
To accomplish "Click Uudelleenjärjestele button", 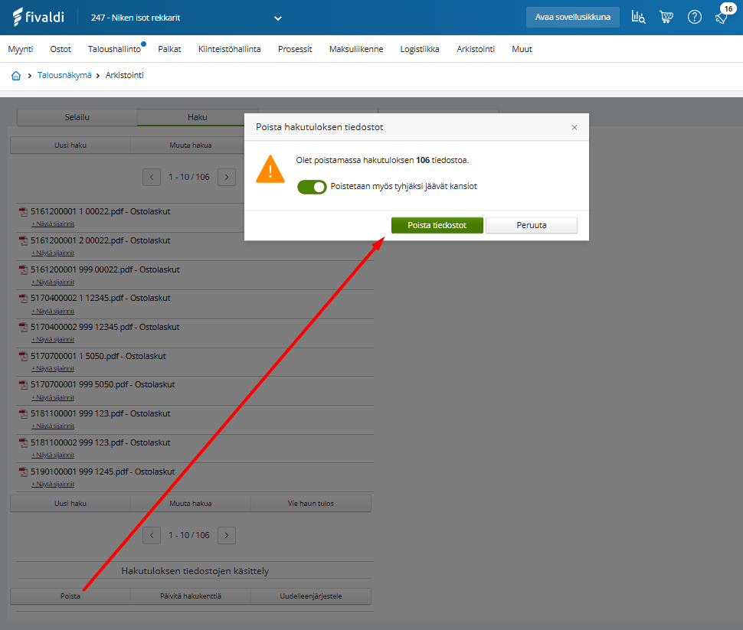I will [311, 596].
